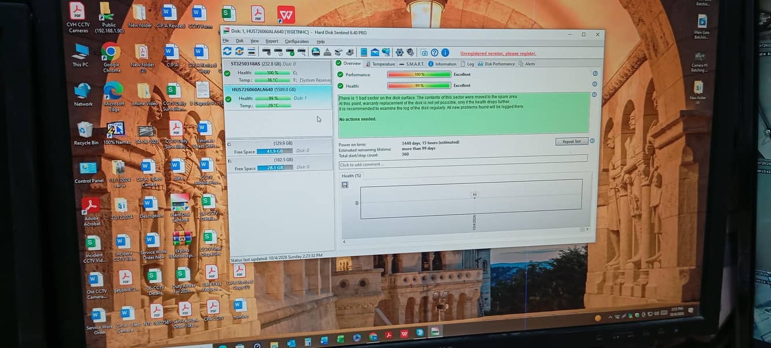Viewport: 771px width, 348px height.
Task: Open the Configuration menu
Action: [297, 41]
